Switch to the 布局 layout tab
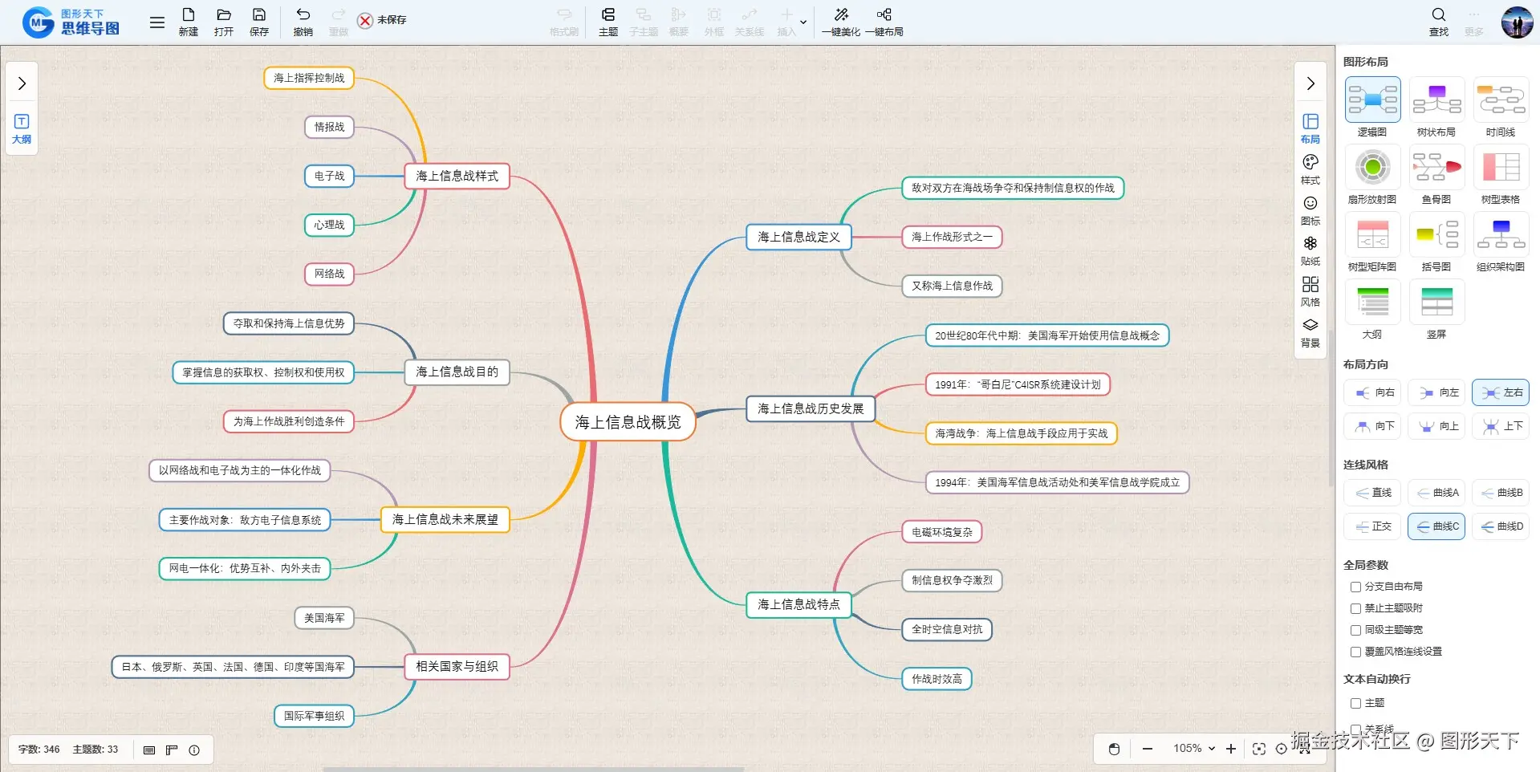The width and height of the screenshot is (1540, 772). (1310, 128)
